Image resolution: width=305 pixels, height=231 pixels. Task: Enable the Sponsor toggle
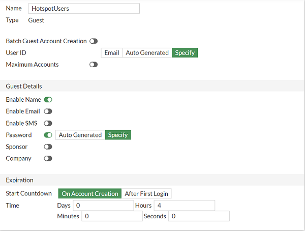click(48, 147)
